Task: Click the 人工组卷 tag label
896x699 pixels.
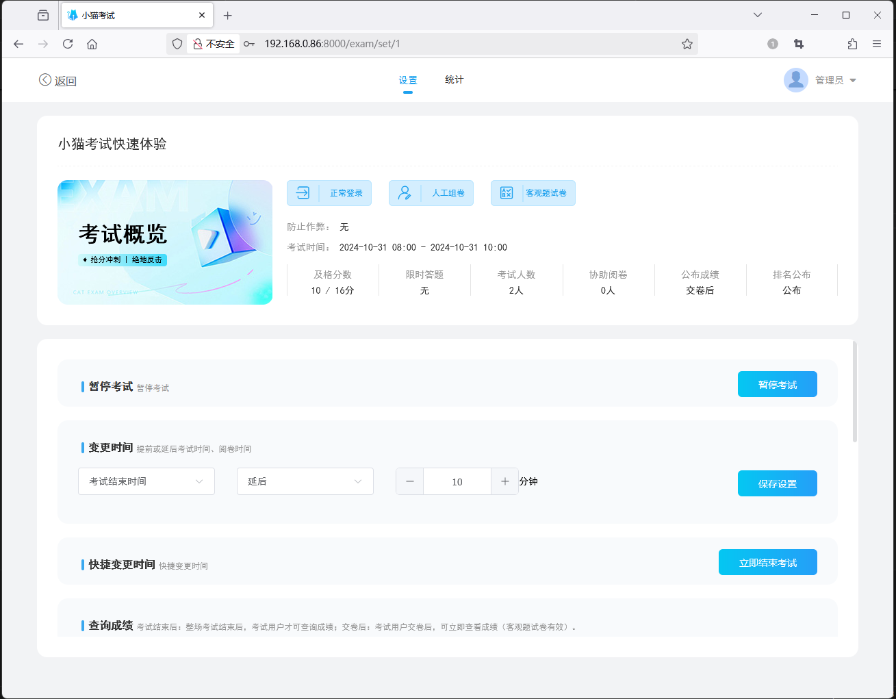Action: pos(448,193)
